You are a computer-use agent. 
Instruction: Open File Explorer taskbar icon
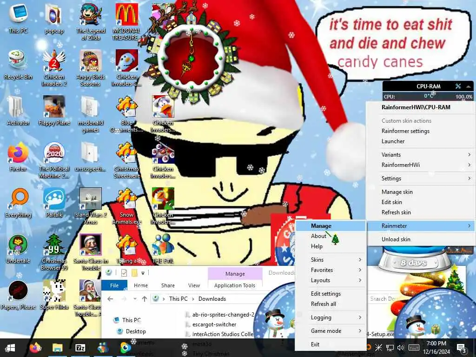57,348
